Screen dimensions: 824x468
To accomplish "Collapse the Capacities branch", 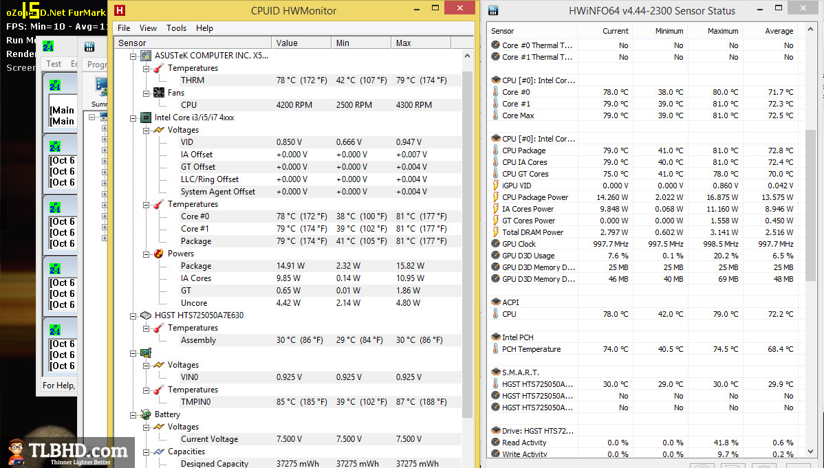I will click(146, 452).
